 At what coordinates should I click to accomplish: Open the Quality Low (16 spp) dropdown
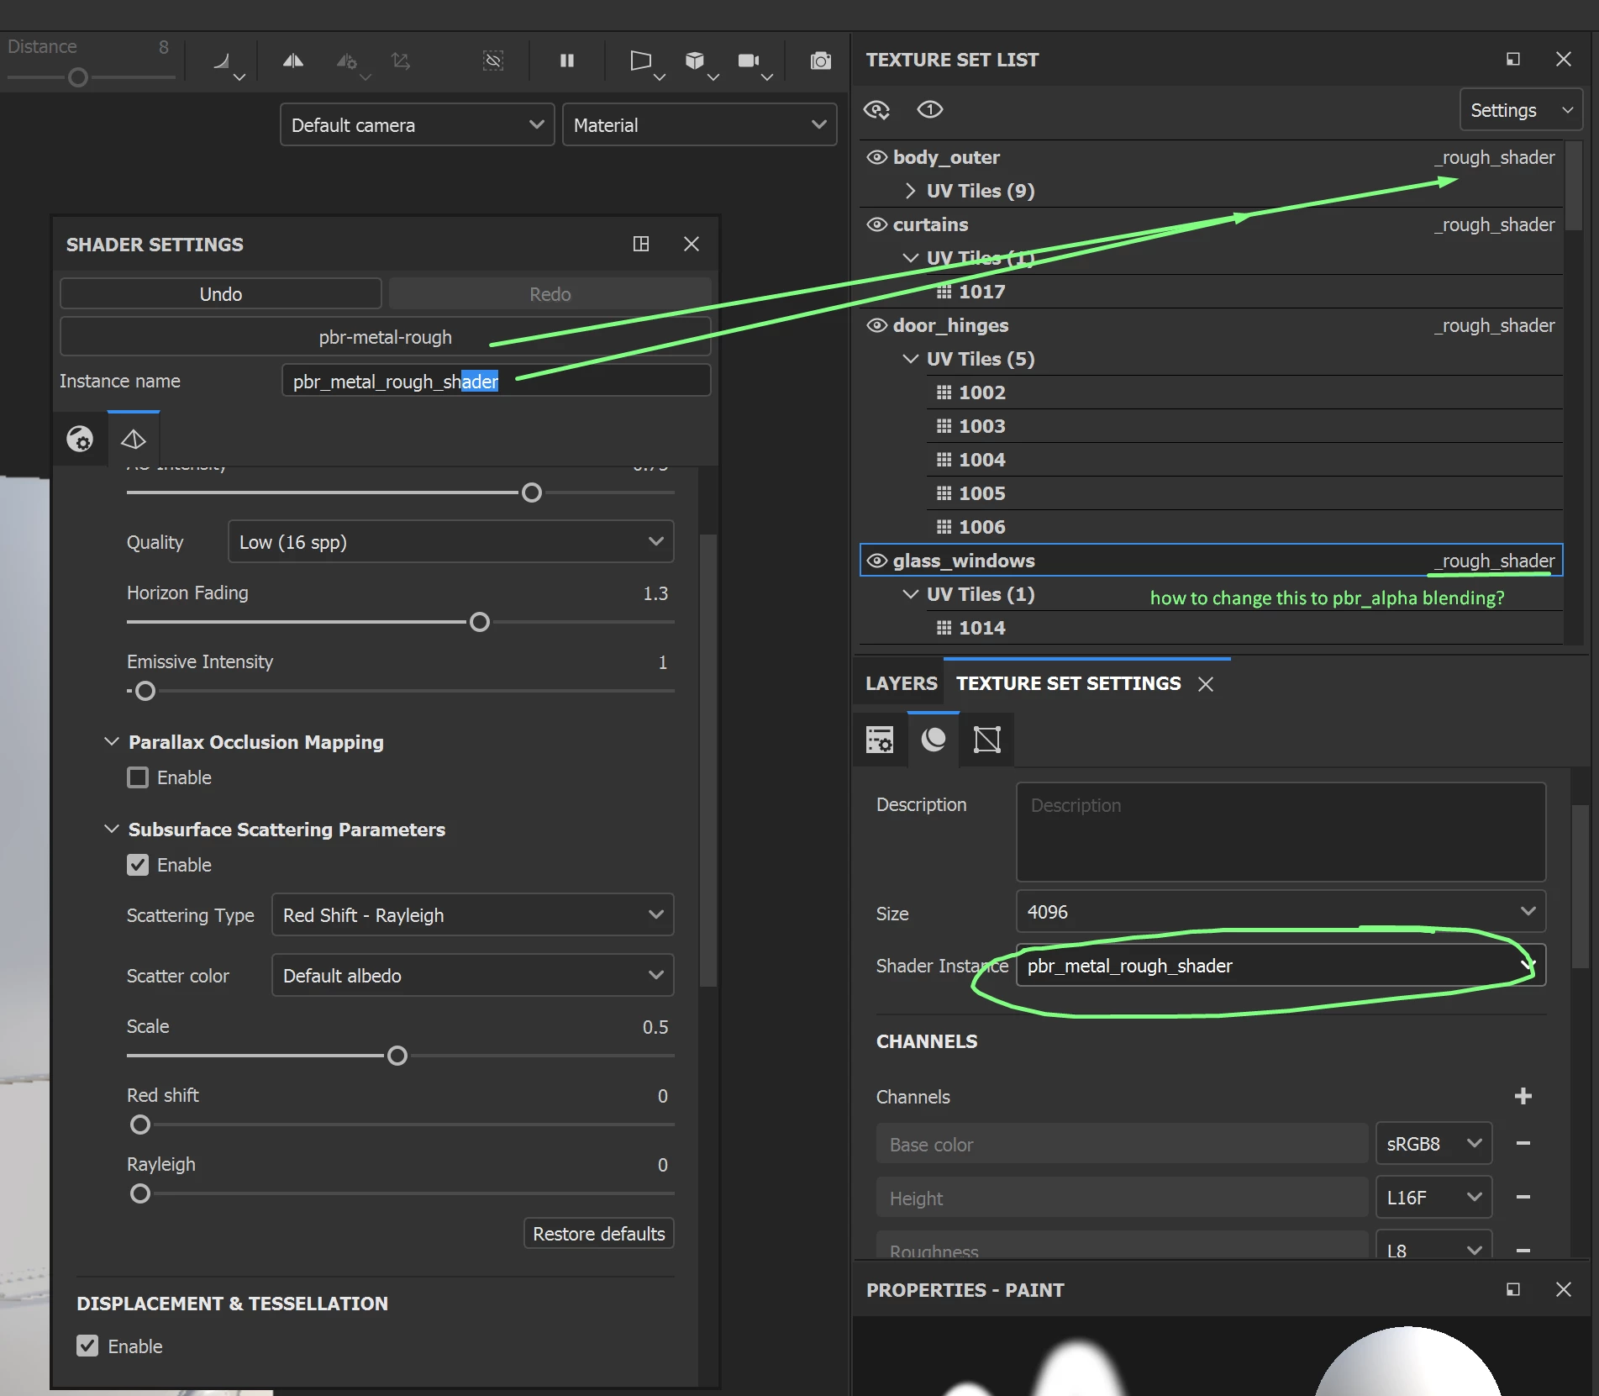click(x=450, y=542)
